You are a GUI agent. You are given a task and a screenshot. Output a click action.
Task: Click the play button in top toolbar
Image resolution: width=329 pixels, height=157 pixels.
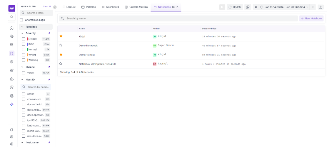click(222, 7)
